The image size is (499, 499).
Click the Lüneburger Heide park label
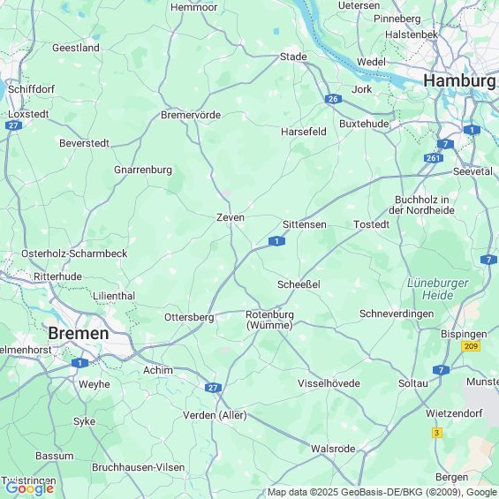437,289
